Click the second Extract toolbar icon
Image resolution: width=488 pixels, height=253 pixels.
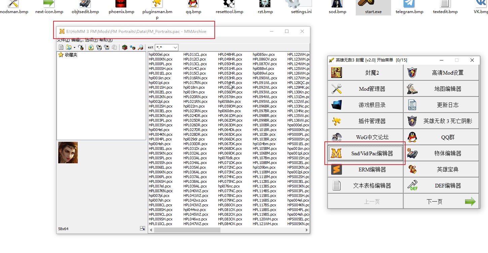(x=107, y=47)
